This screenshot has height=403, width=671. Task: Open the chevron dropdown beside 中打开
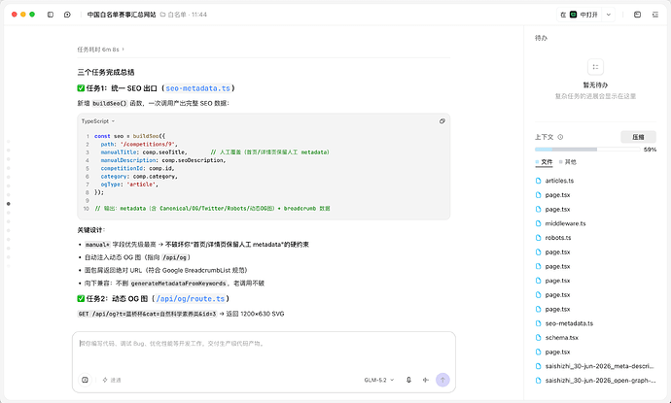[x=608, y=15]
